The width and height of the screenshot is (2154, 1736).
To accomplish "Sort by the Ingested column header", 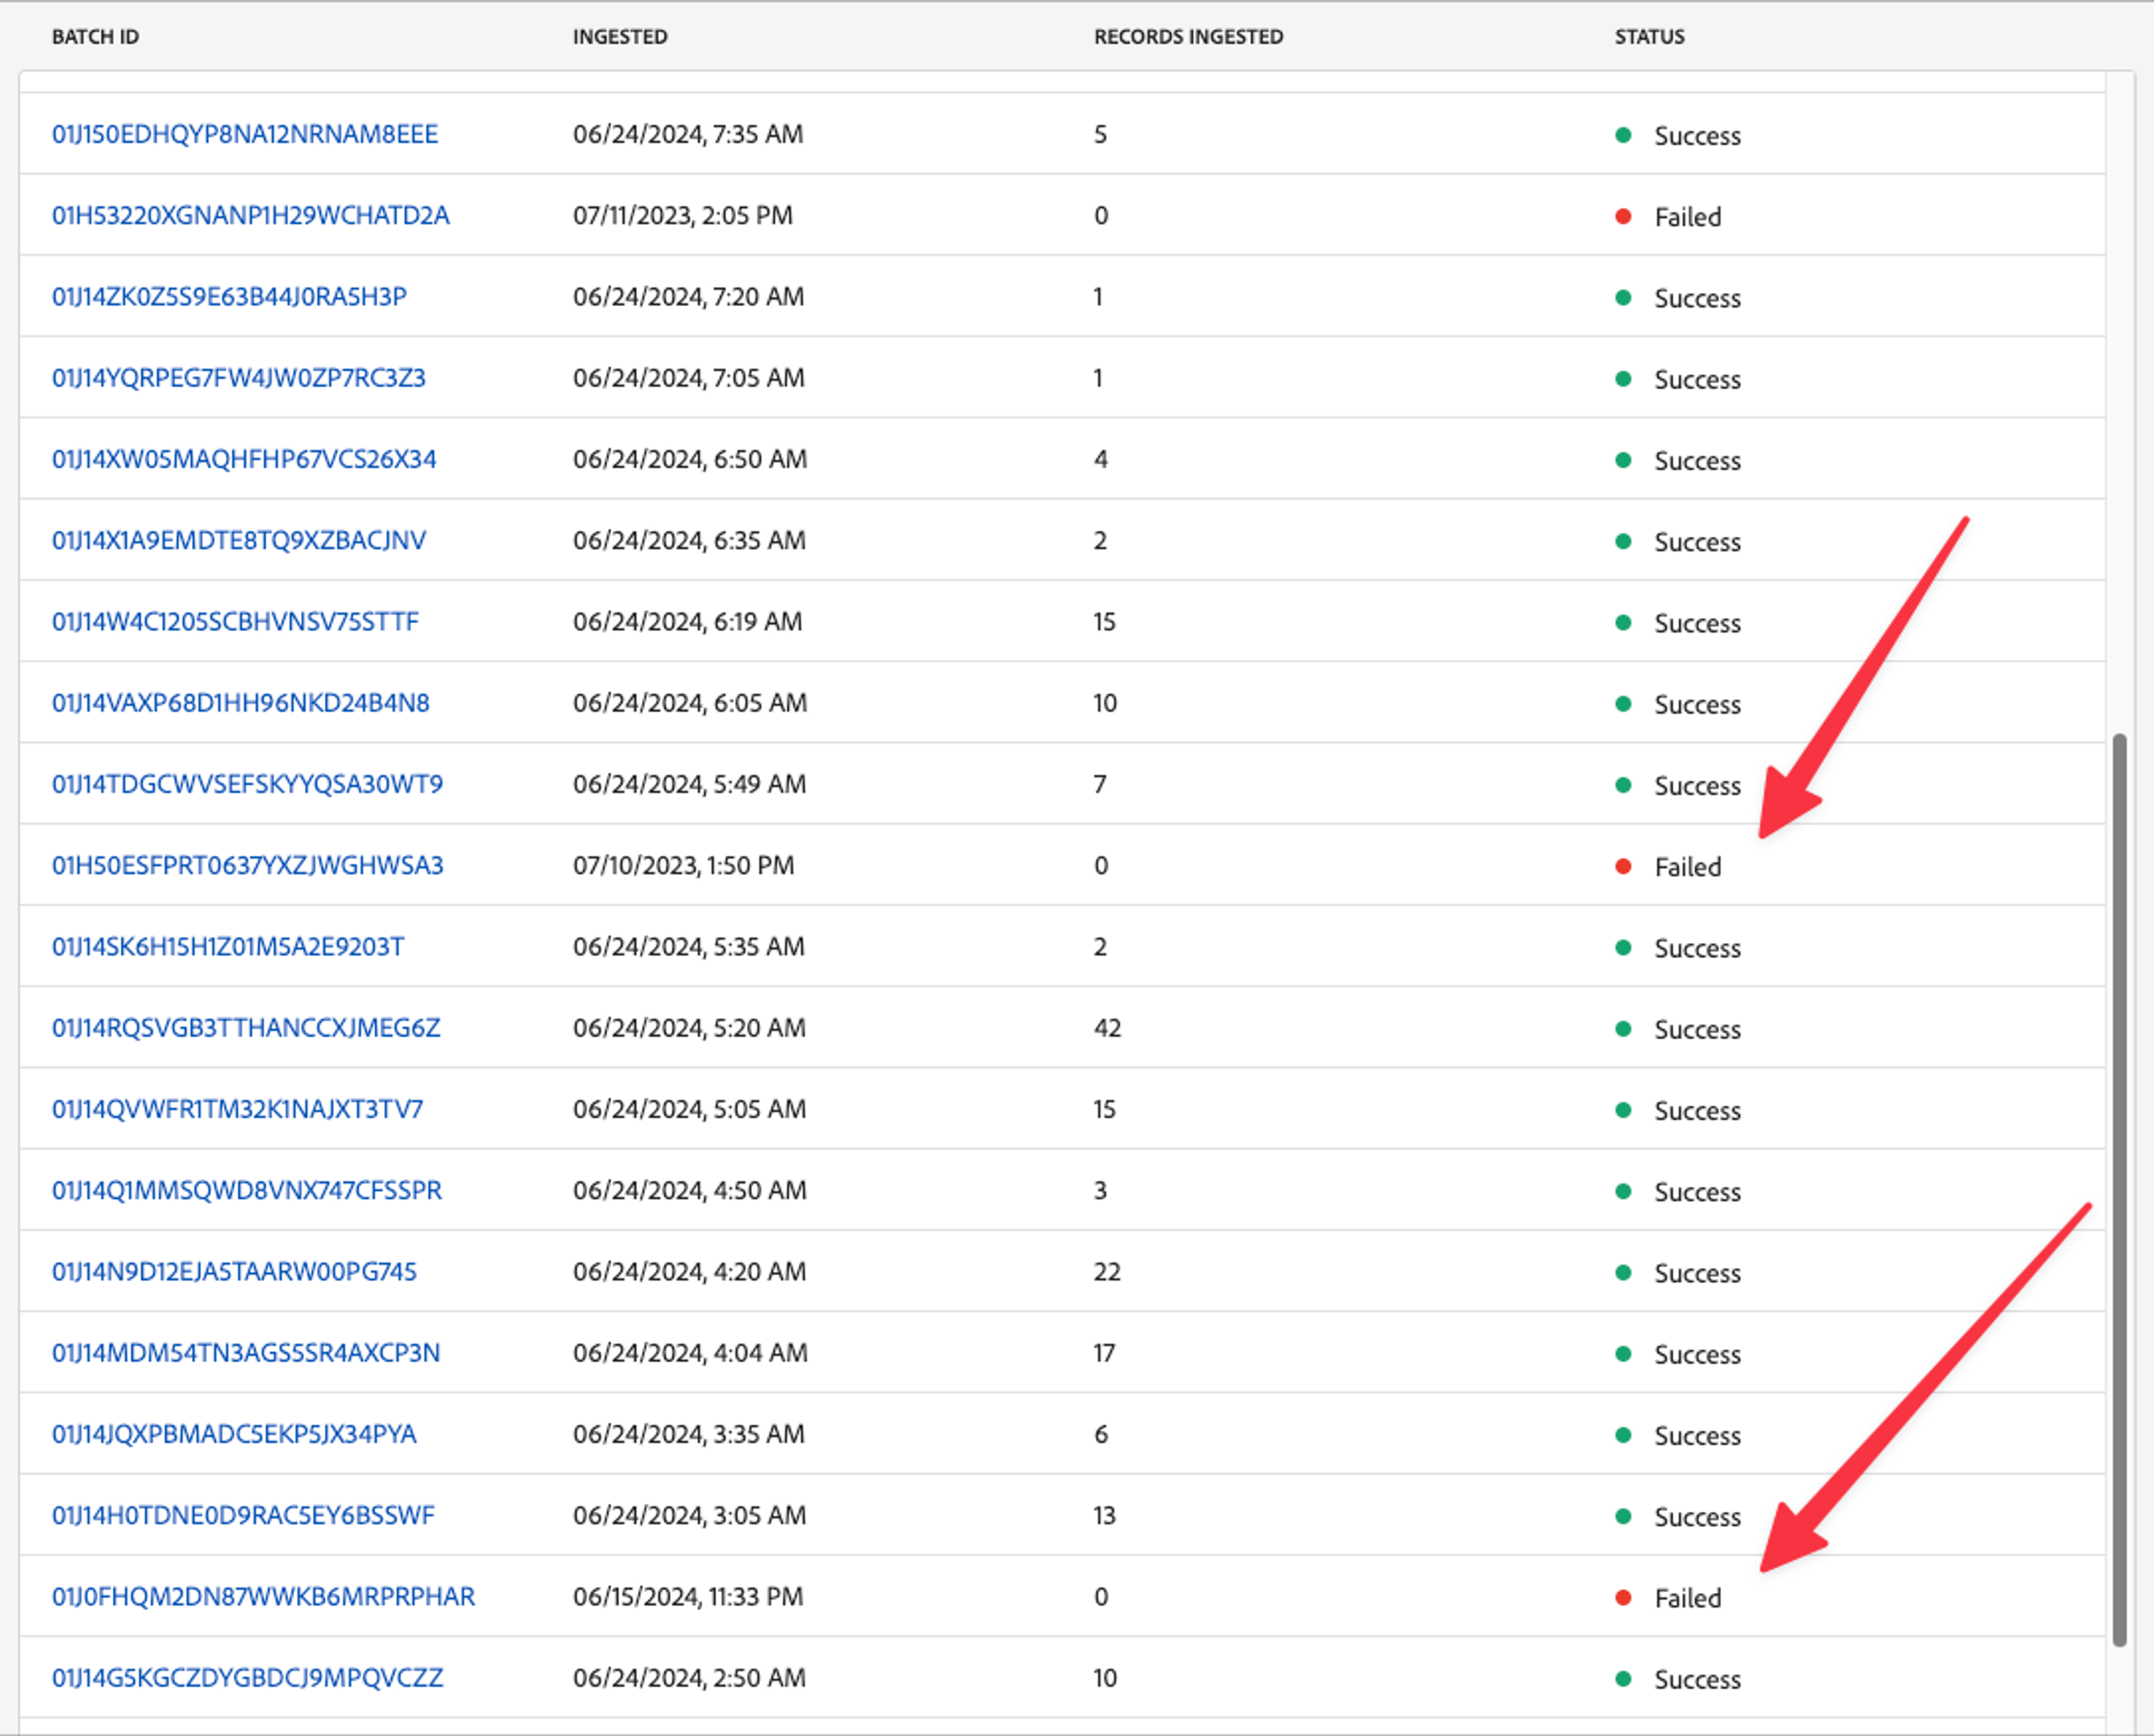I will pyautogui.click(x=619, y=37).
